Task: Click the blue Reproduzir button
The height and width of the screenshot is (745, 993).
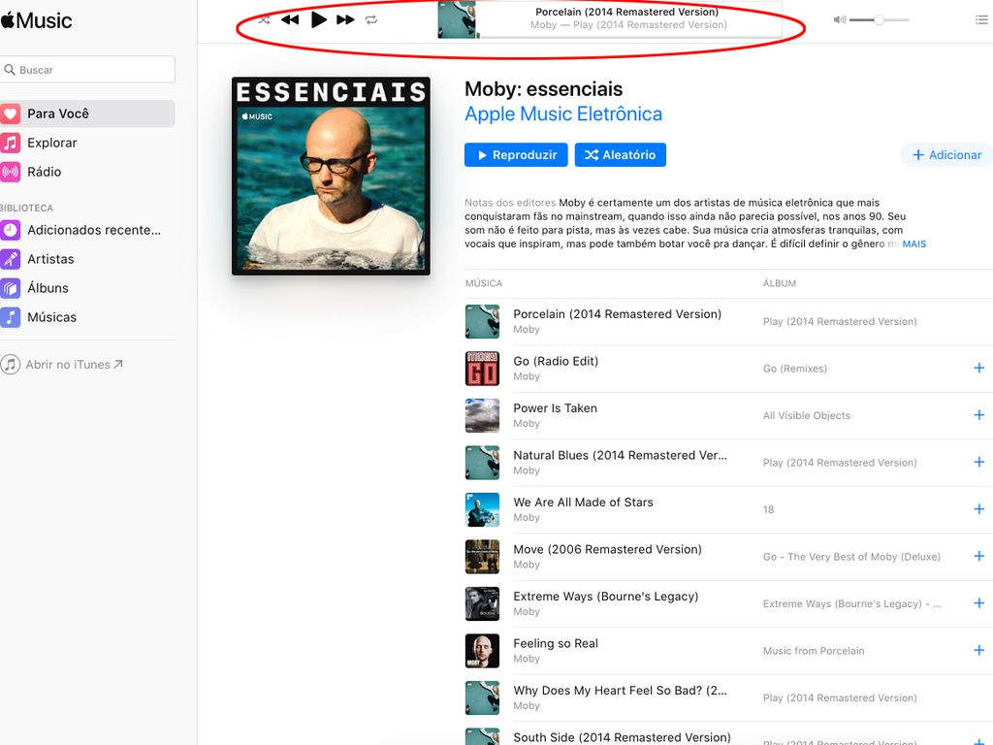Action: point(516,154)
